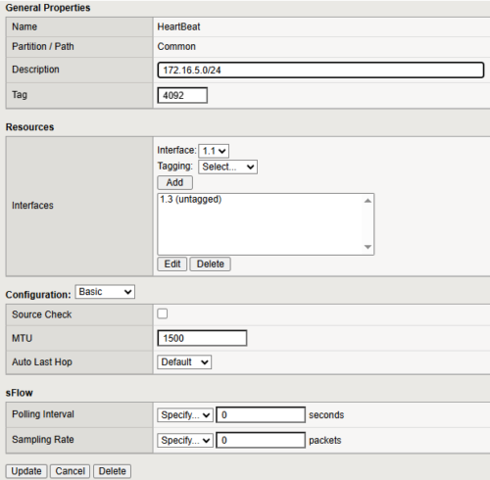Open the Interface 1.1 dropdown
This screenshot has width=490, height=480.
tap(214, 151)
